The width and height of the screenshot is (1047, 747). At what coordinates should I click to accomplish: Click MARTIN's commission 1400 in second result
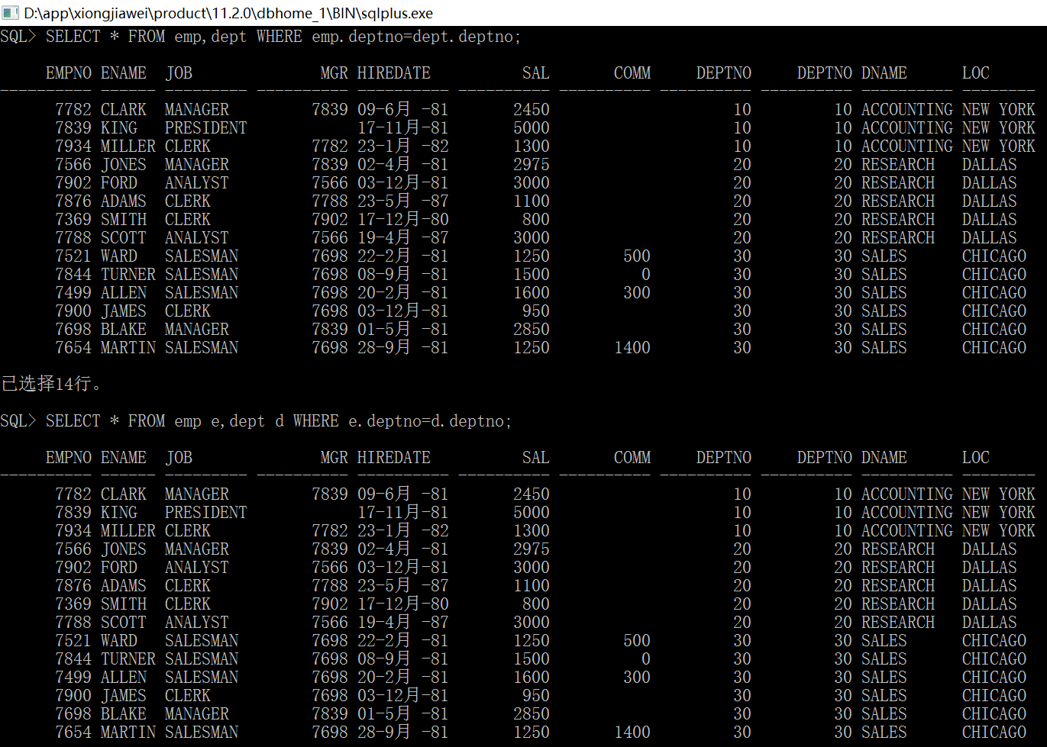(632, 733)
